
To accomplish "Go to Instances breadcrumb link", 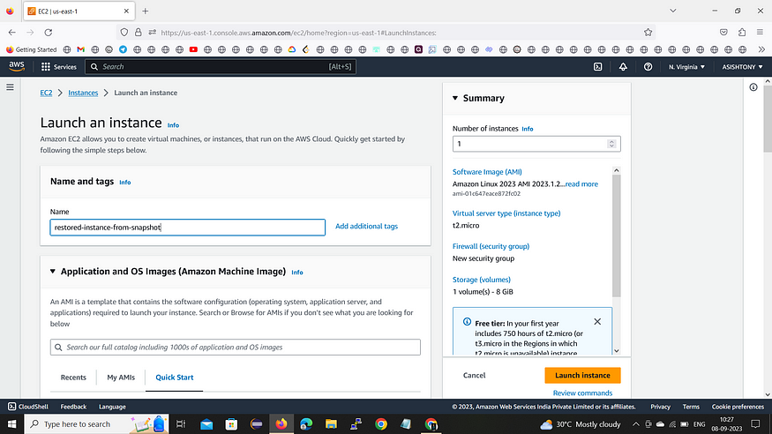I will tap(83, 93).
